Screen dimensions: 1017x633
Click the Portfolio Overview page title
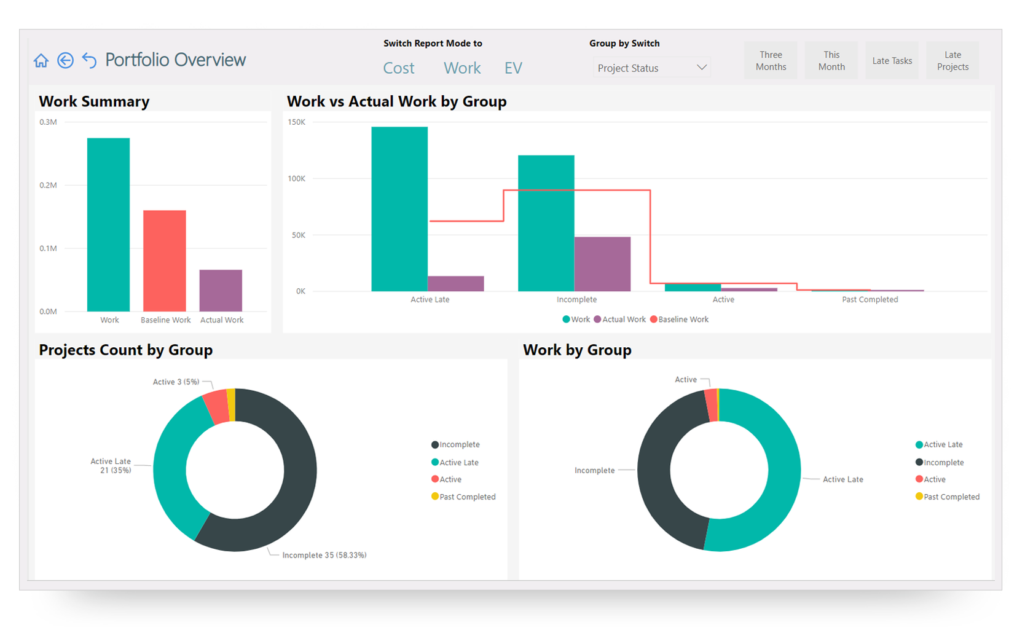pyautogui.click(x=176, y=60)
